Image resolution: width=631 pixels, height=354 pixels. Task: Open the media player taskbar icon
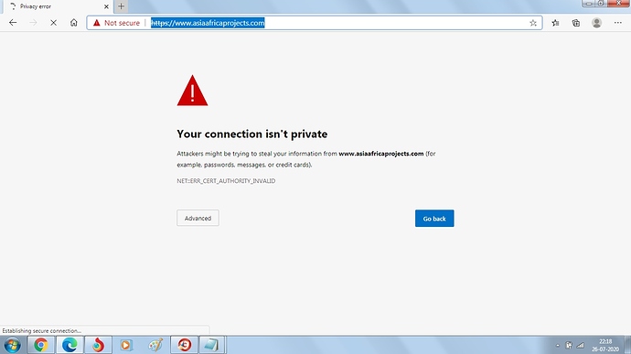[126, 345]
